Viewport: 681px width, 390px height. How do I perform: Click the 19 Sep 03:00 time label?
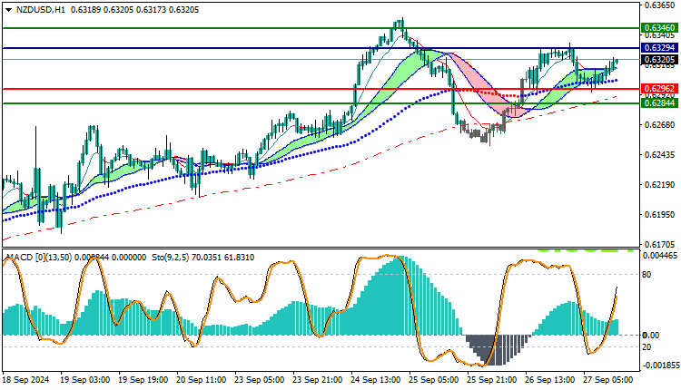click(84, 380)
